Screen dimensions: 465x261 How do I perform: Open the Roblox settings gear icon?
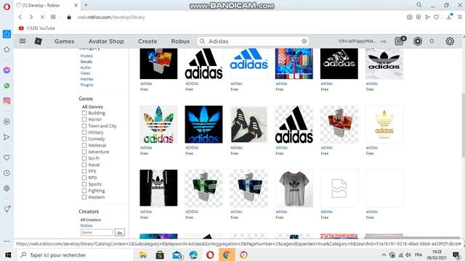[450, 41]
